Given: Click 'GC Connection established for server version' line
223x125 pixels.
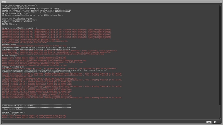Looking at the screenshot, I should click(32, 15).
